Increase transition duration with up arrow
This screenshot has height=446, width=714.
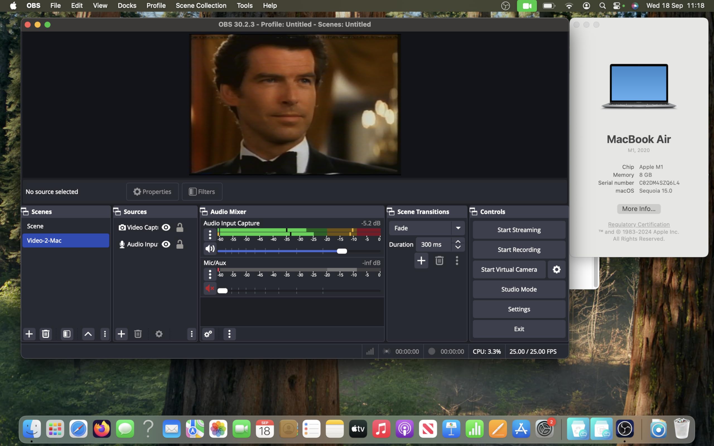[458, 242]
